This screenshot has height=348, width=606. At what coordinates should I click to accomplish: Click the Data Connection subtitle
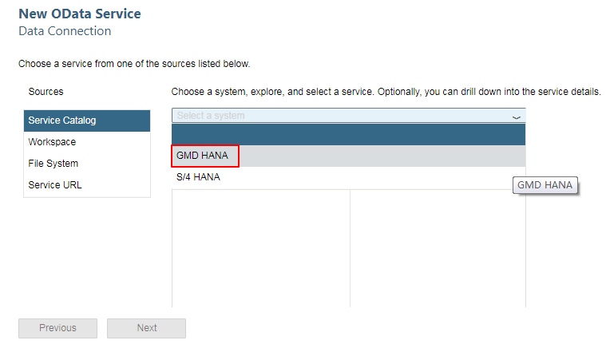click(x=65, y=31)
